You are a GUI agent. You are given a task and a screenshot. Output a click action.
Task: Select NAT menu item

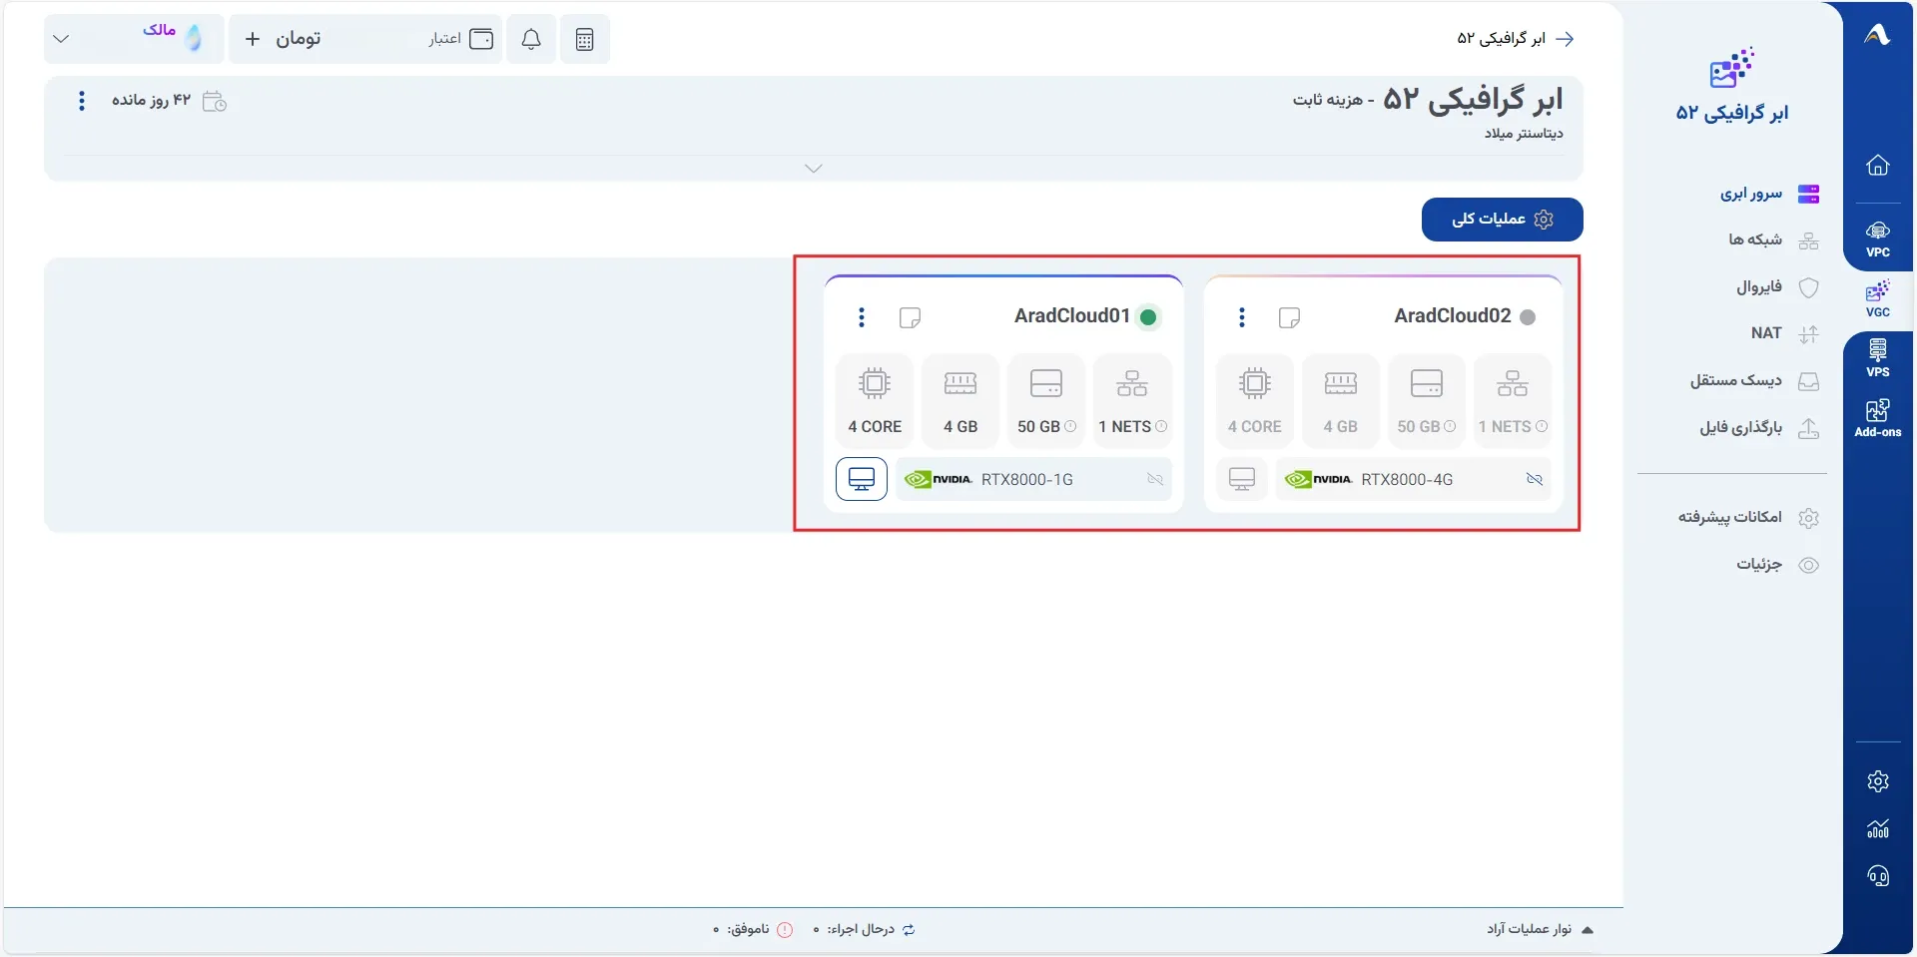[x=1784, y=333]
